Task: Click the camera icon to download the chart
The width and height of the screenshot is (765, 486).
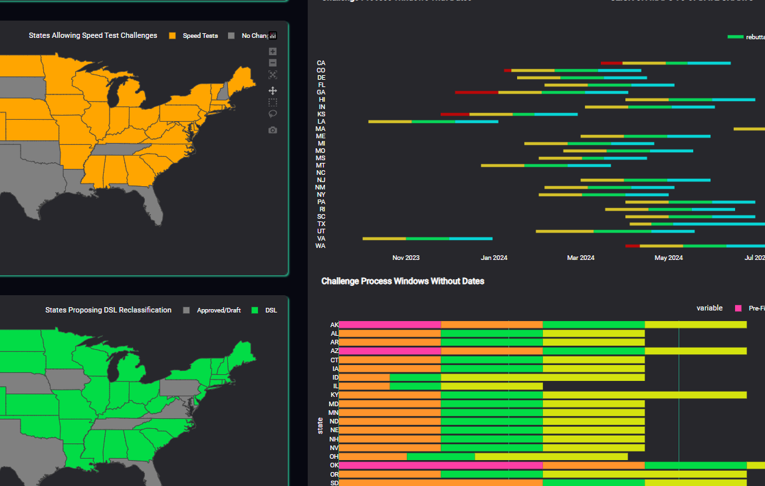Action: 272,130
